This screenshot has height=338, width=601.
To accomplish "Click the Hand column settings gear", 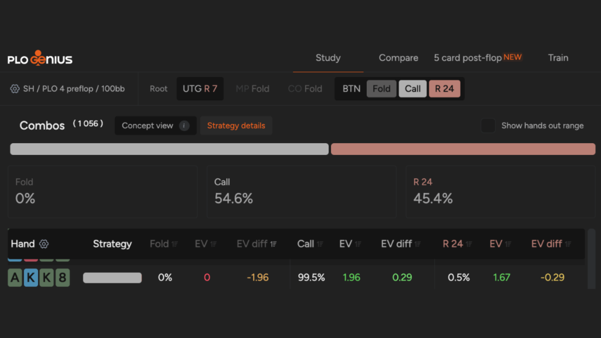I will tap(44, 244).
